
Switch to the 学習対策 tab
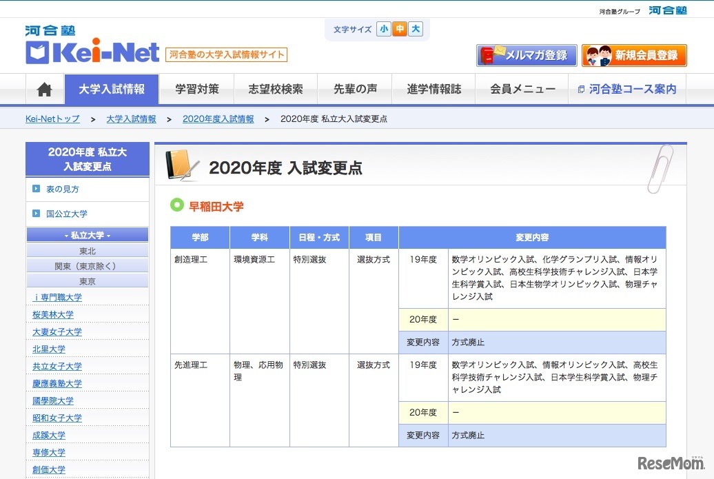197,89
